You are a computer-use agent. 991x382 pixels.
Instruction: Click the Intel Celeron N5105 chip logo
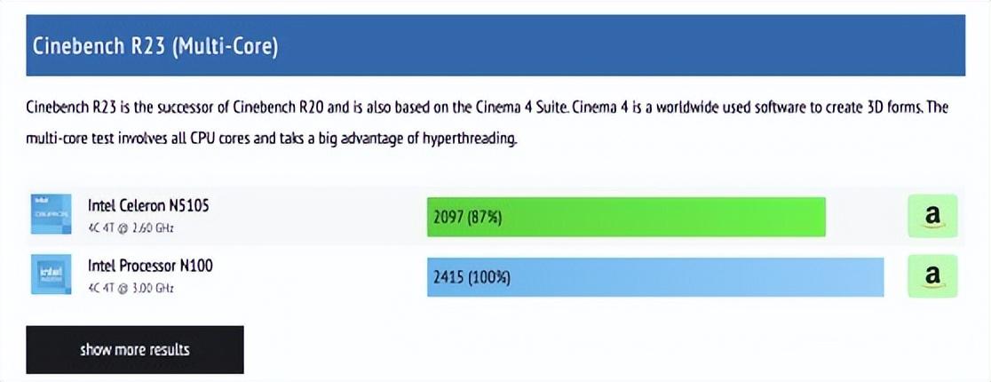(x=52, y=214)
